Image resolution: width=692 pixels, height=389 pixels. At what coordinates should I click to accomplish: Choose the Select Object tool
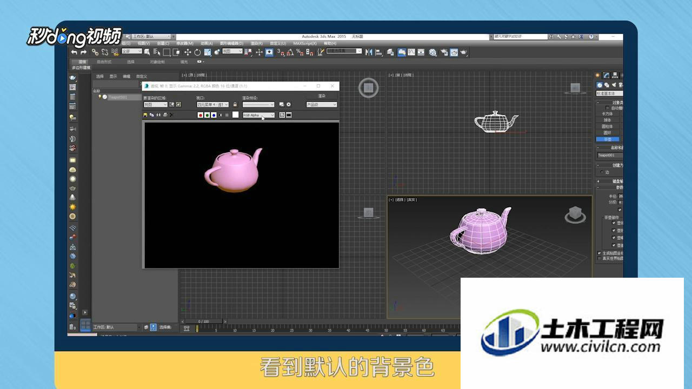point(147,52)
